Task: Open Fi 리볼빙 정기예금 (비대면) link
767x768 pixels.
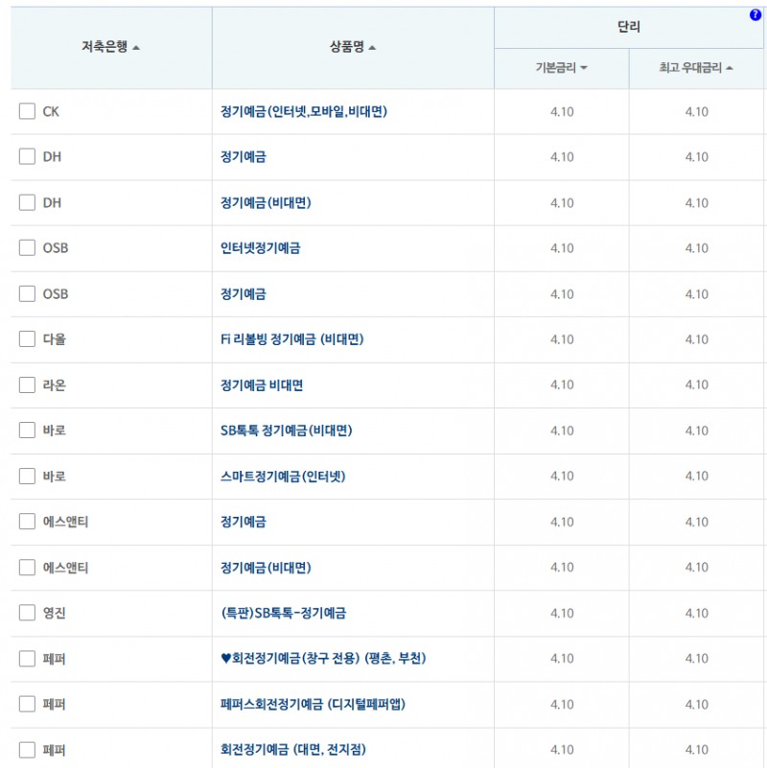Action: [x=291, y=339]
